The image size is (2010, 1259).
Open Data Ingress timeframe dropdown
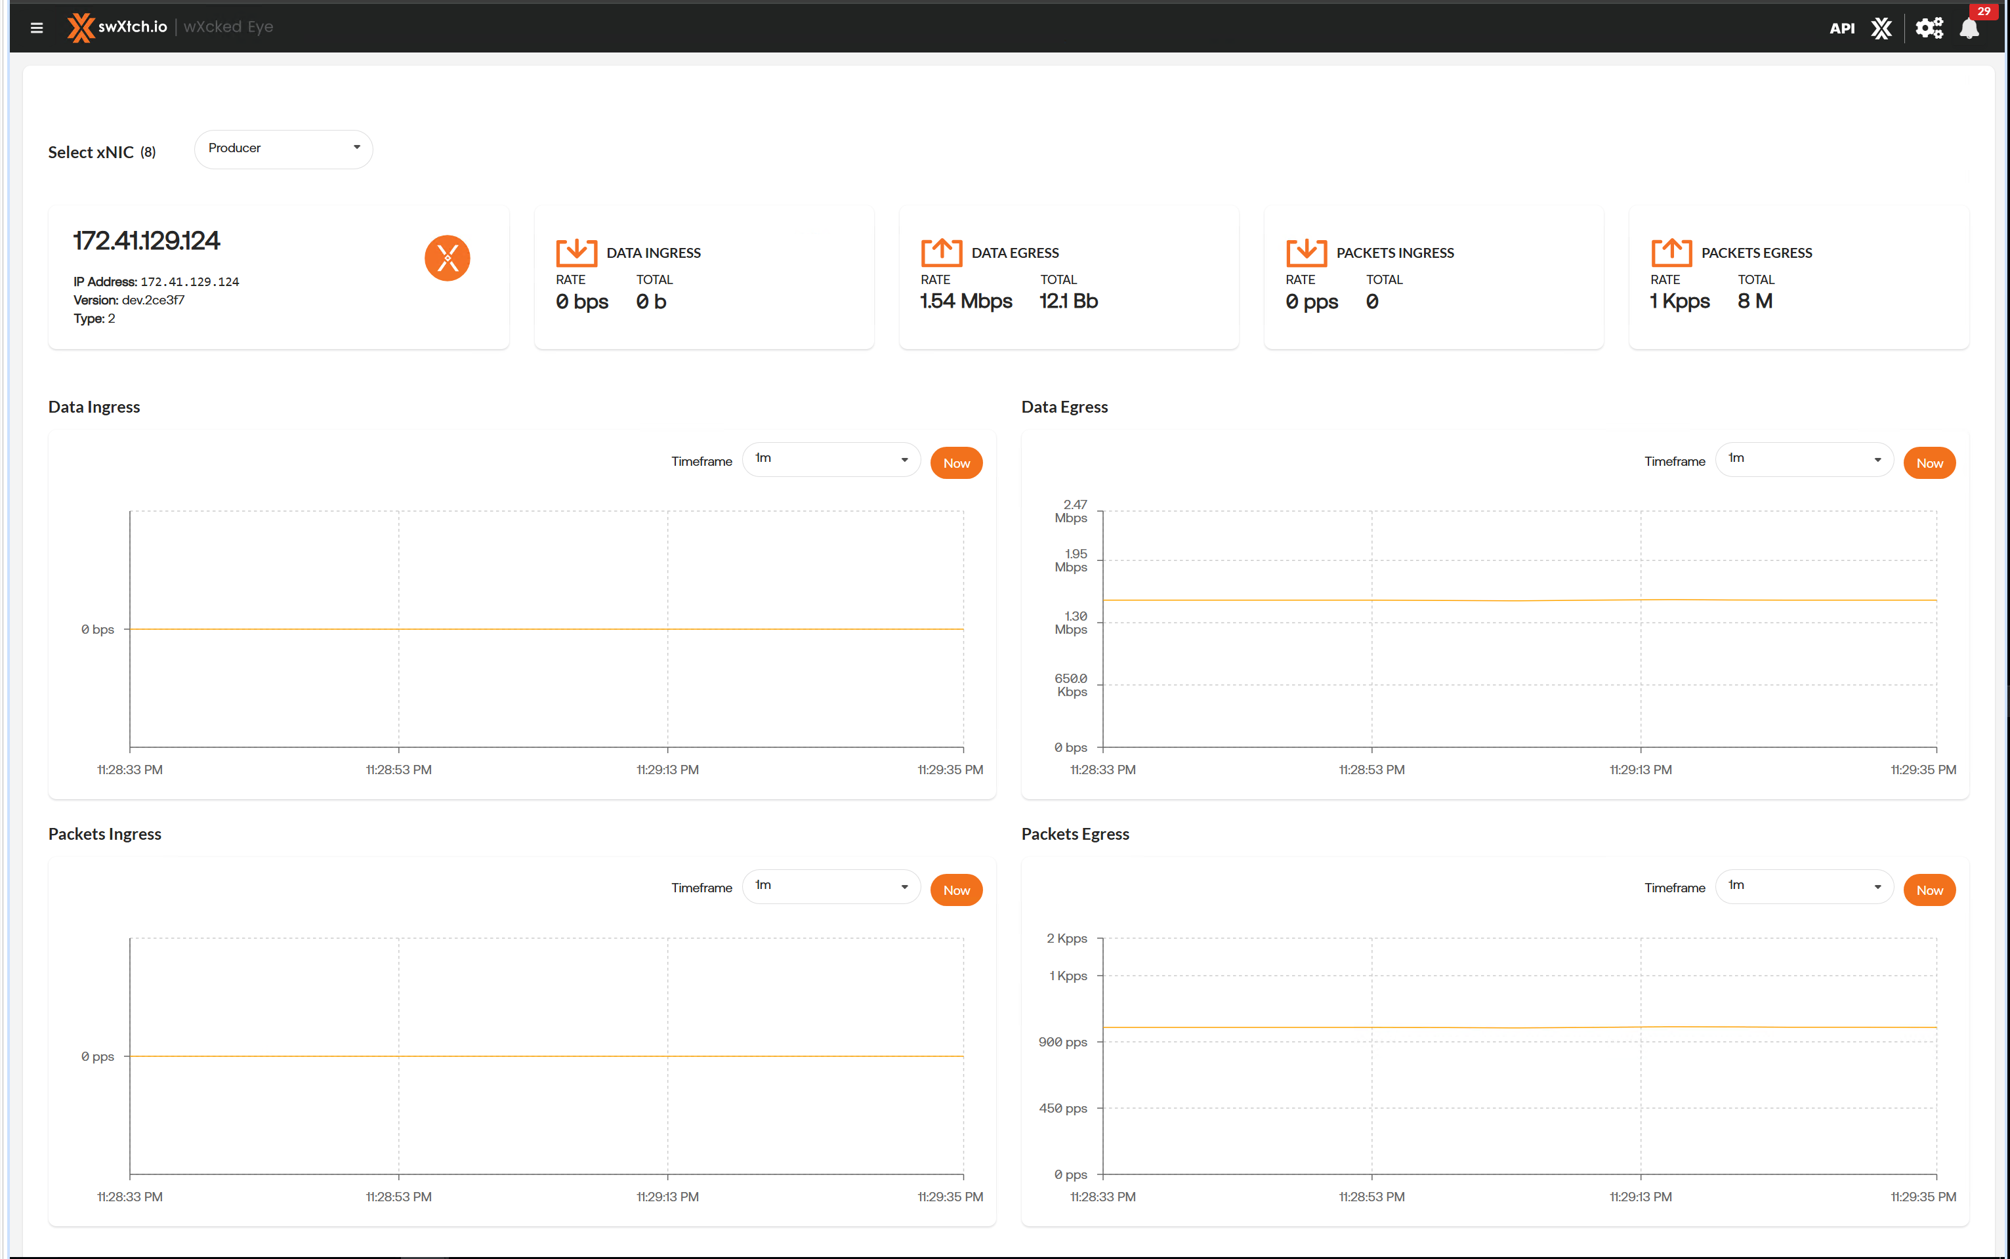830,460
